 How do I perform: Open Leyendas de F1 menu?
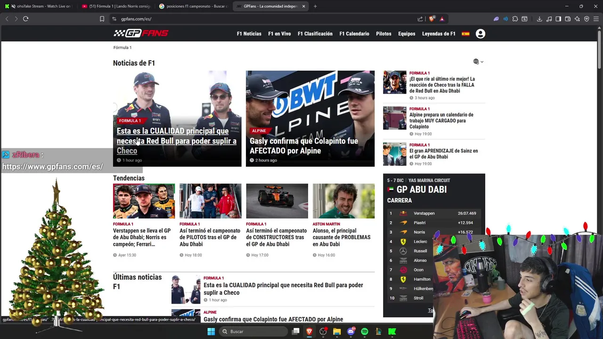coord(439,34)
